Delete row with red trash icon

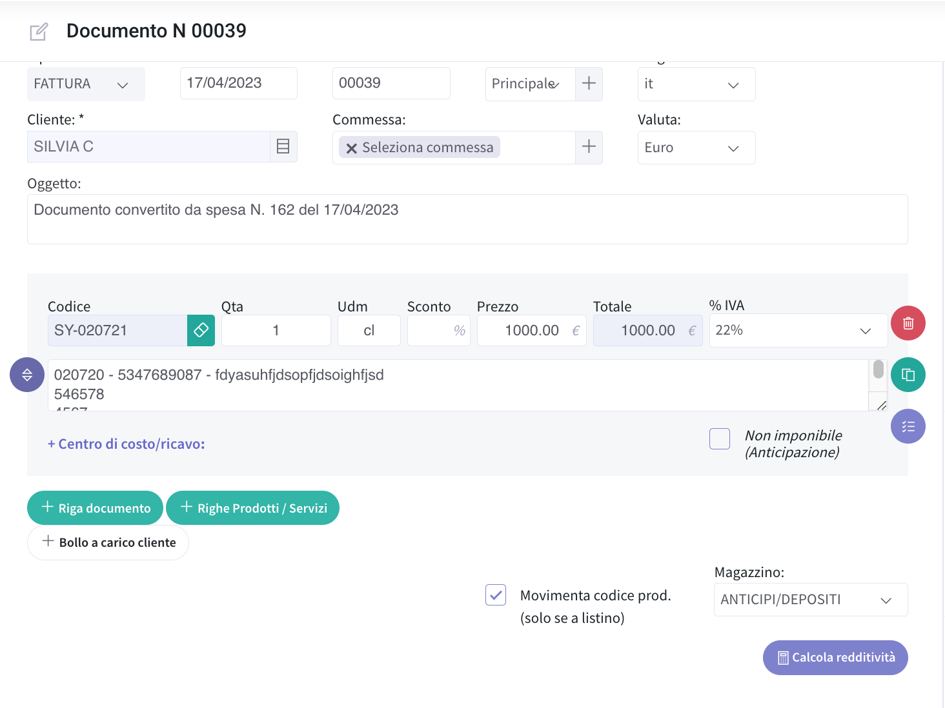click(x=908, y=323)
